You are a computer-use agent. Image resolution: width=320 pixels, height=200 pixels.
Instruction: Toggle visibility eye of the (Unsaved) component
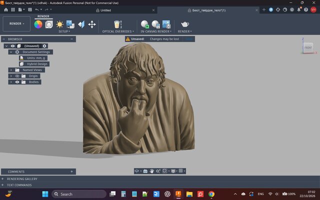[12, 46]
